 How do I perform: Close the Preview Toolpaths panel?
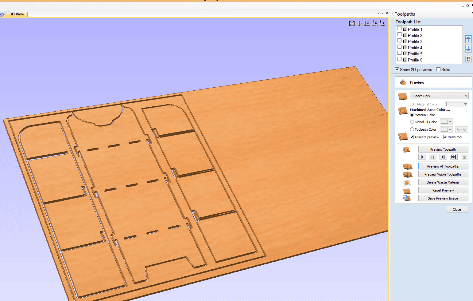coord(457,209)
